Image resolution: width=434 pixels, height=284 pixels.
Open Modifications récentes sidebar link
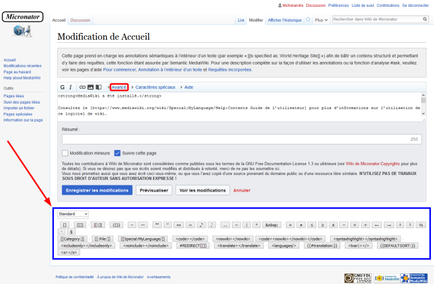22,66
